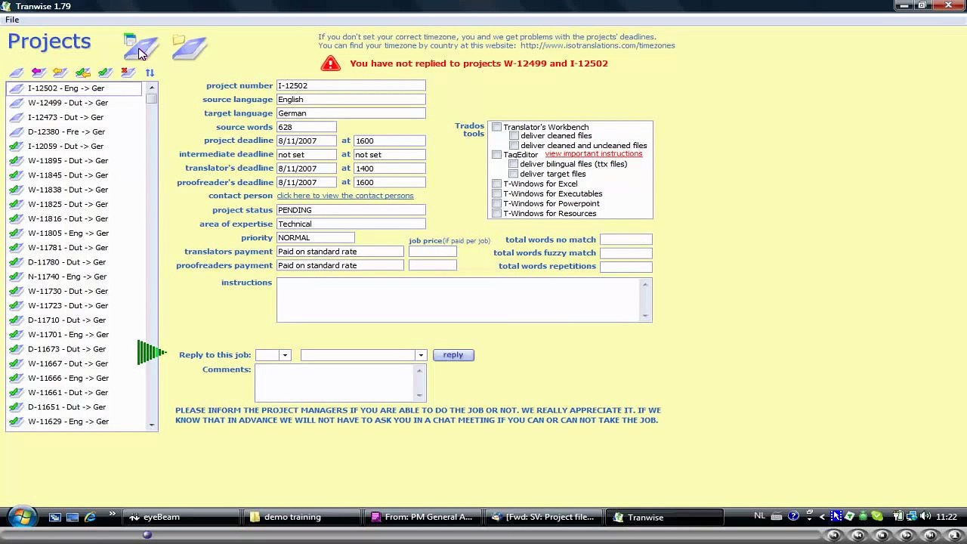Select project I-12502 - Eng -> Ger
The height and width of the screenshot is (544, 967).
74,88
